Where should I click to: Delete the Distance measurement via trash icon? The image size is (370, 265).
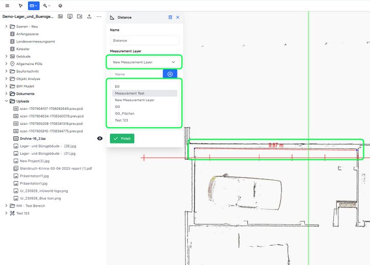[x=170, y=17]
